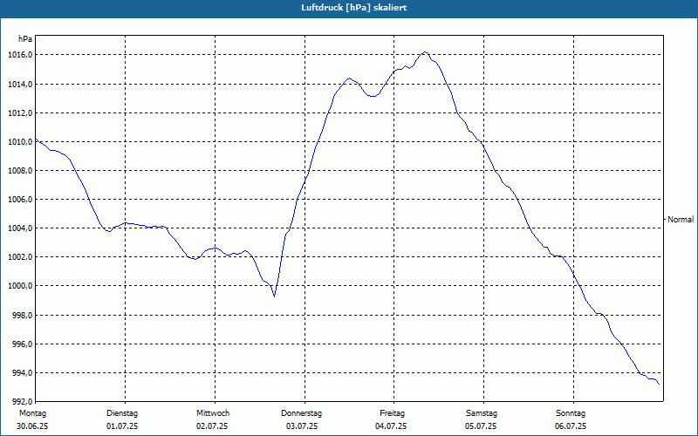Click the '994,0' axis value
Screen dimensions: 698x436
pos(23,373)
